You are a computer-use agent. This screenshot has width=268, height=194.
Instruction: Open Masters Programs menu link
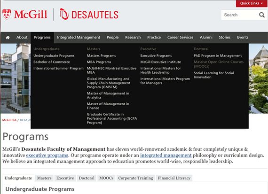coord(101,56)
